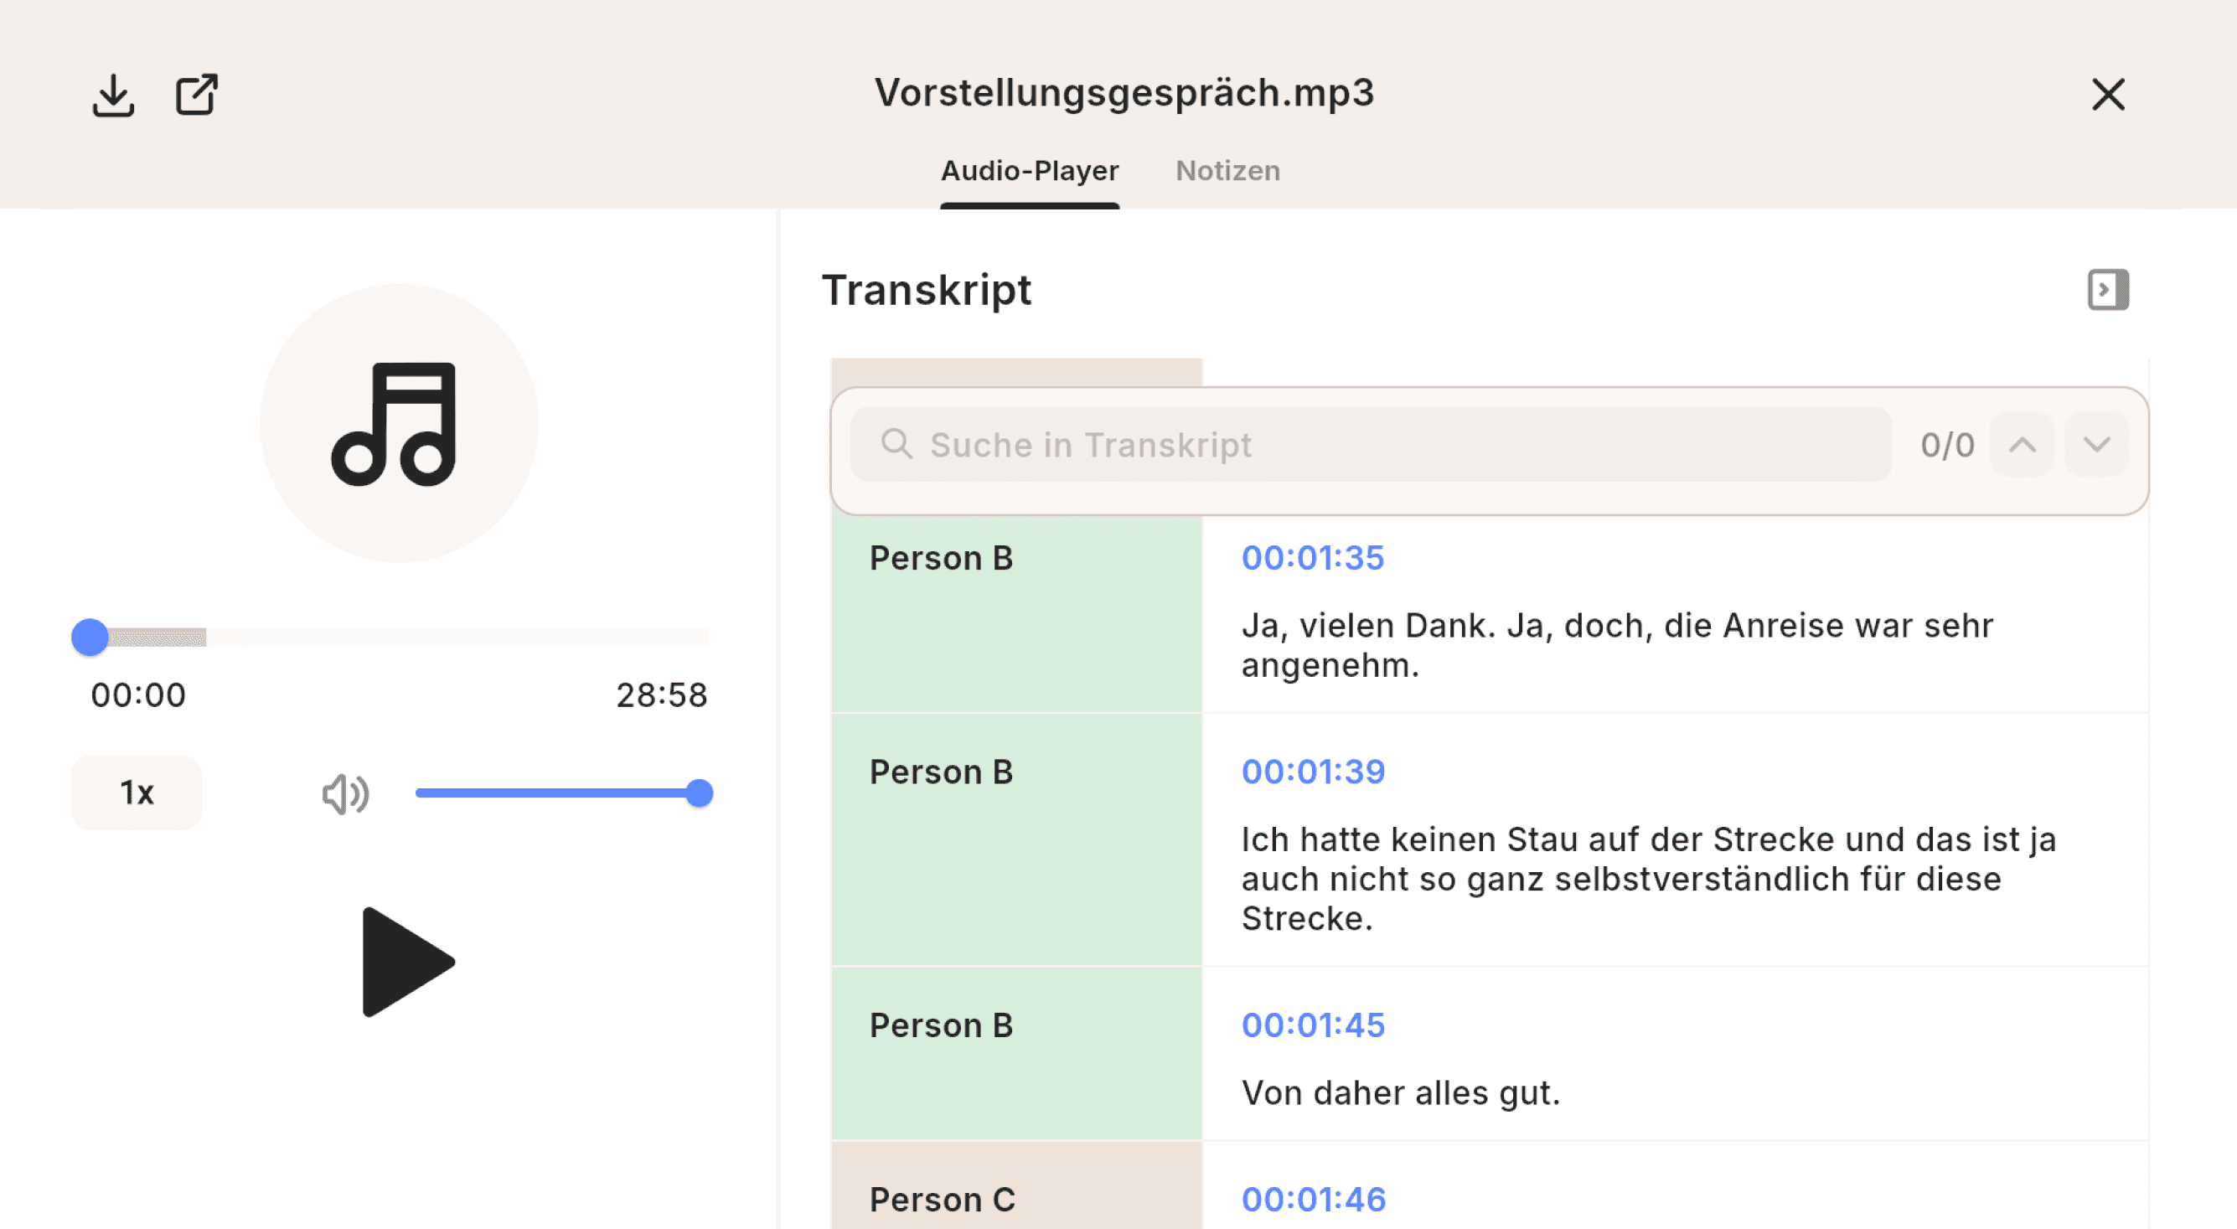Switch to the Notizen tab
Viewport: 2237px width, 1229px height.
[x=1227, y=171]
